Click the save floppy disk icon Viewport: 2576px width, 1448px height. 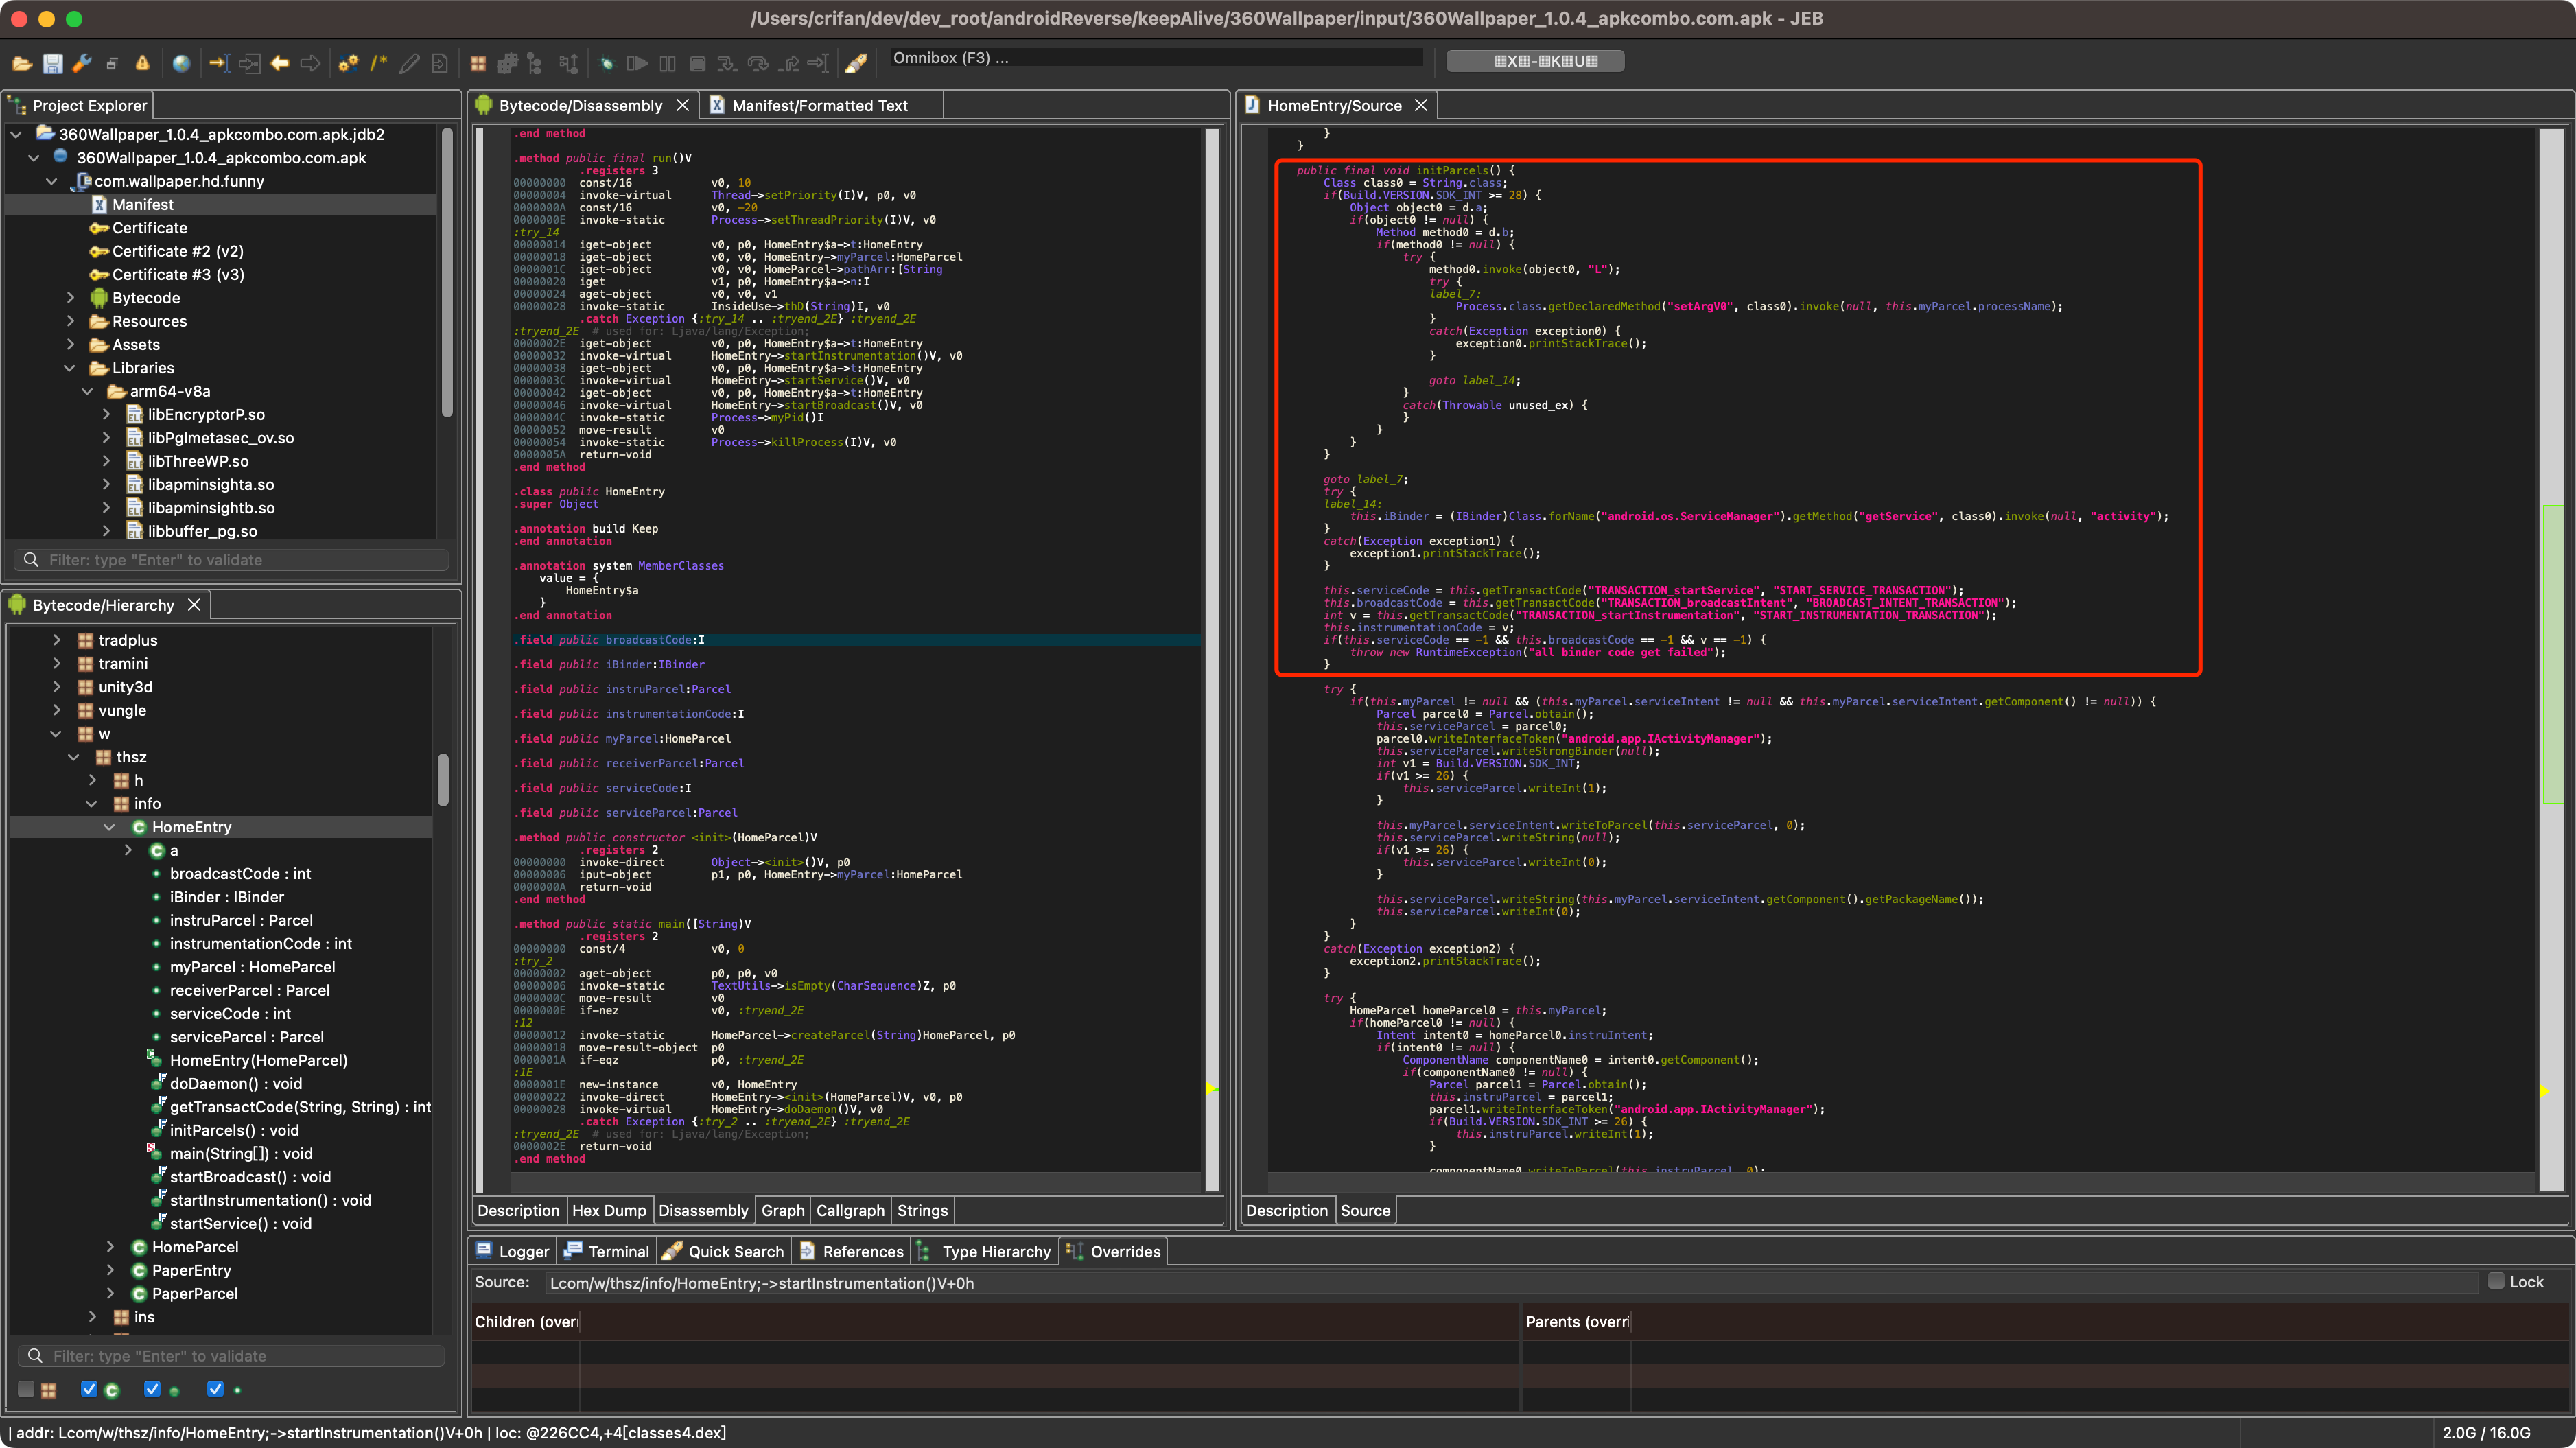click(52, 63)
